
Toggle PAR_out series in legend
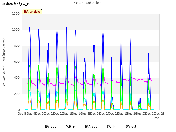[88, 127]
